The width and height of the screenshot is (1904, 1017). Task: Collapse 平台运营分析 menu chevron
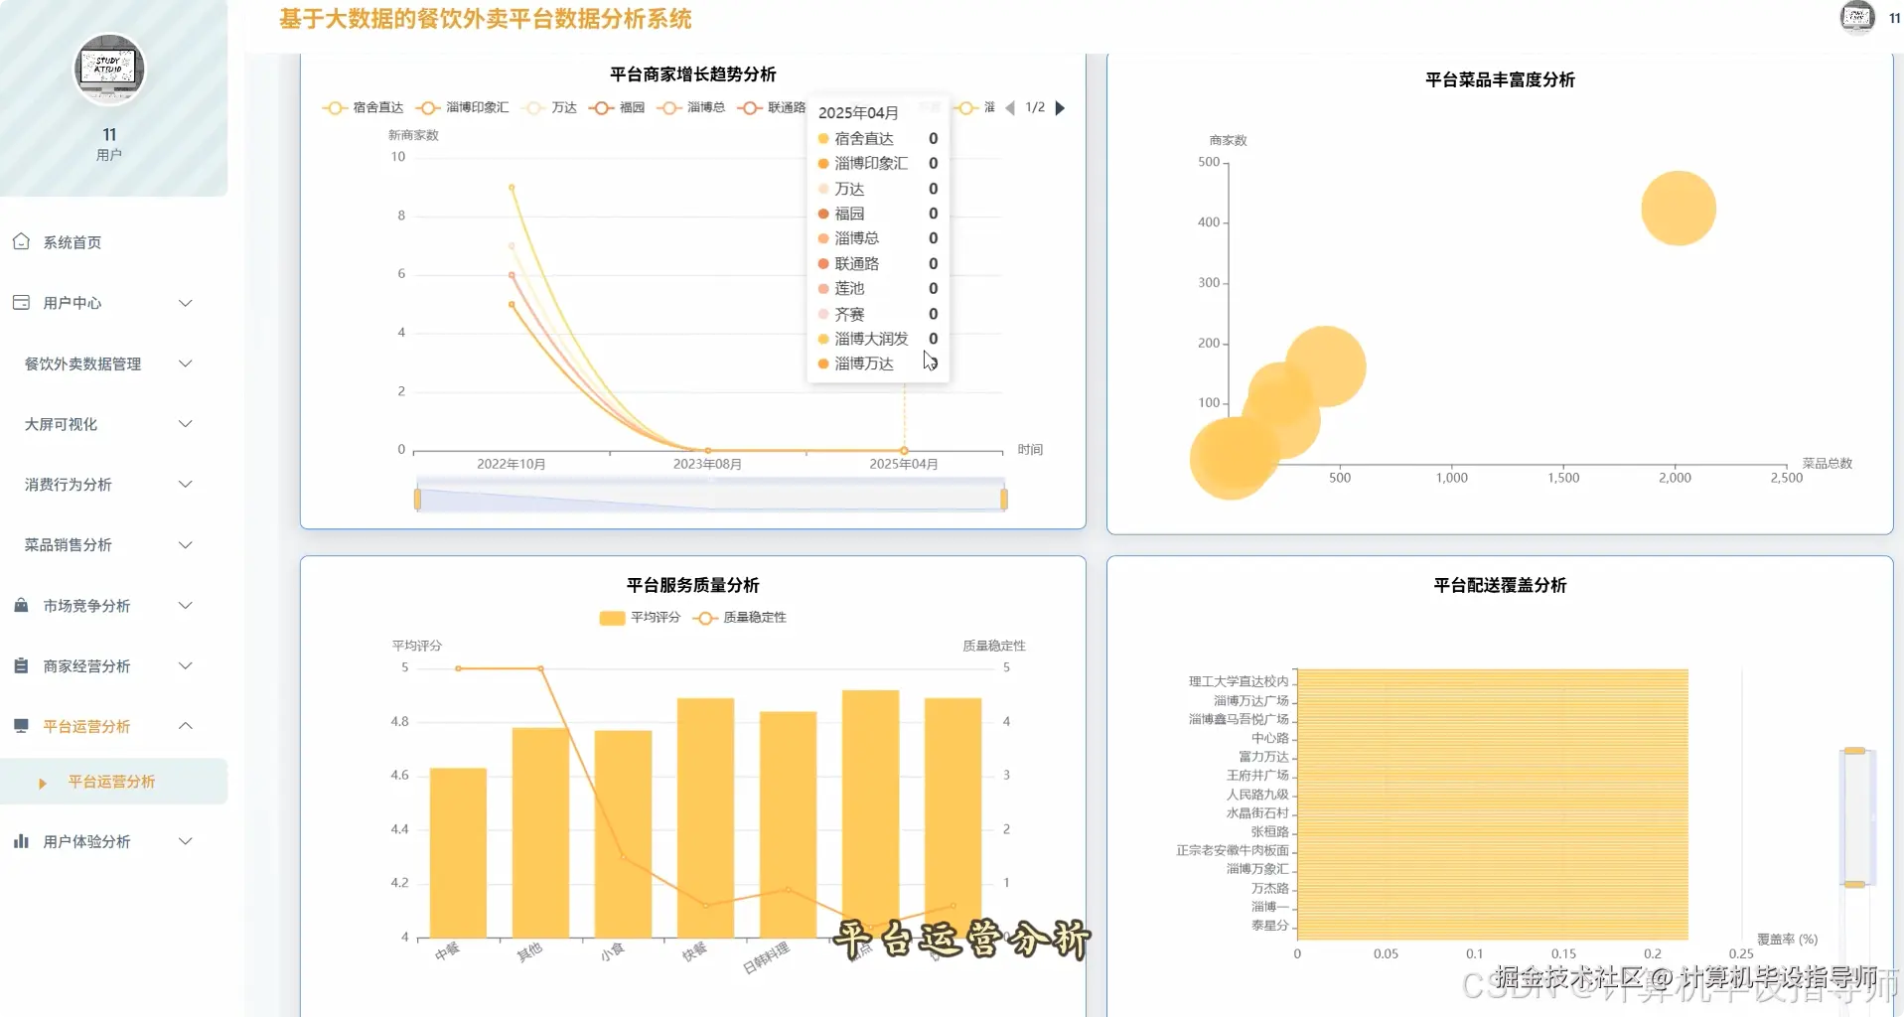[x=185, y=726]
